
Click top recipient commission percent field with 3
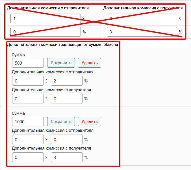142,32
